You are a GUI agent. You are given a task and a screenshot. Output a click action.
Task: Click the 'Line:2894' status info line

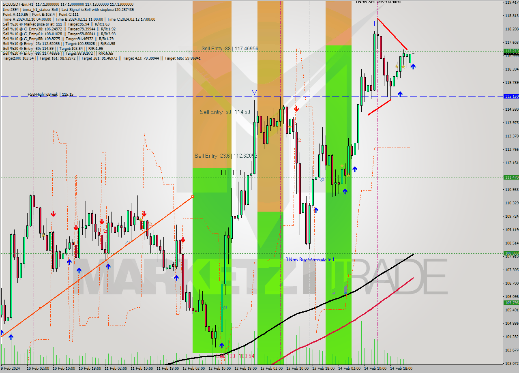(68, 9)
